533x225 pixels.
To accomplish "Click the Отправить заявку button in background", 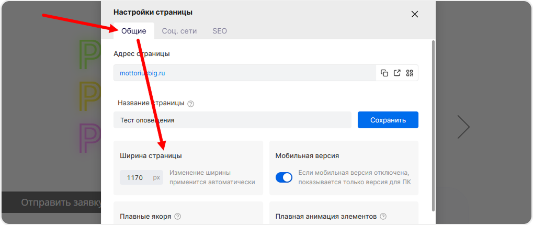I will 58,203.
